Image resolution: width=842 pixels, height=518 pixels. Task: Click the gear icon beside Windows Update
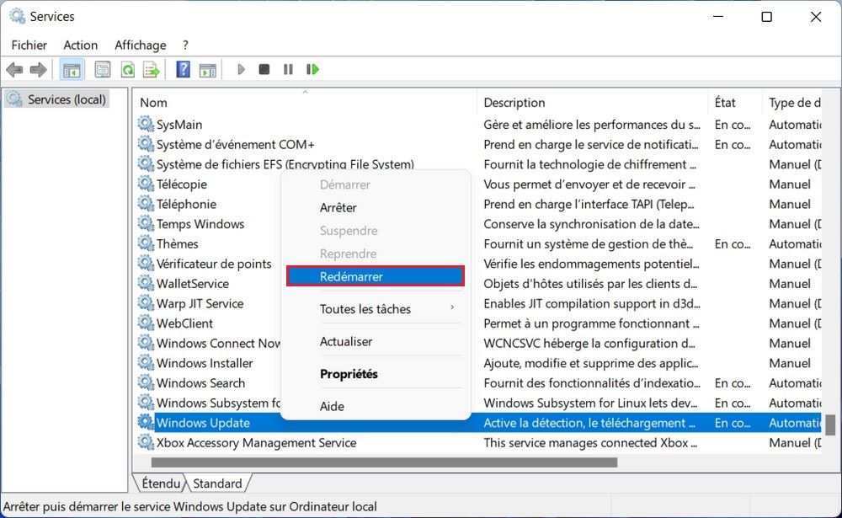(146, 422)
